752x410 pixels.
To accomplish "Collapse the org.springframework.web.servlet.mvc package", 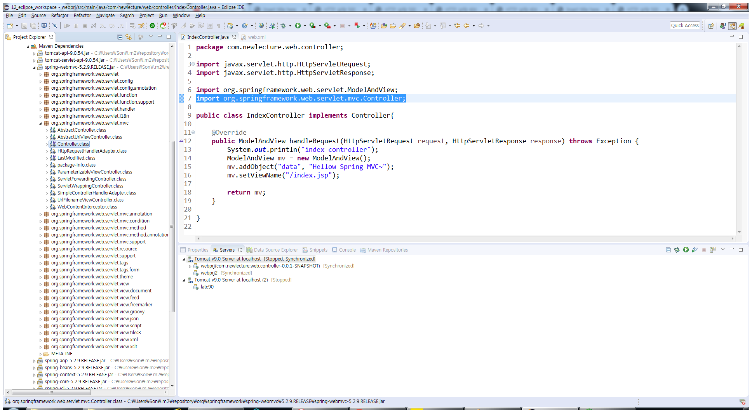I will (41, 123).
